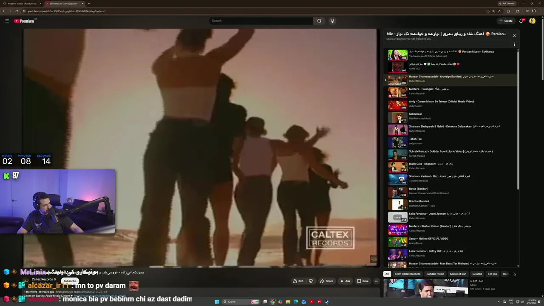Select the Related chip
Image resolution: width=544 pixels, height=306 pixels.
(x=477, y=274)
